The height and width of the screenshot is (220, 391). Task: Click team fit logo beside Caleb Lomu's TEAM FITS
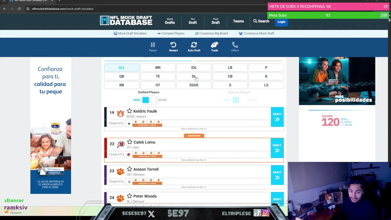click(129, 155)
